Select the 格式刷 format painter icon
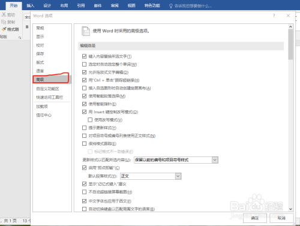 (x=4, y=29)
